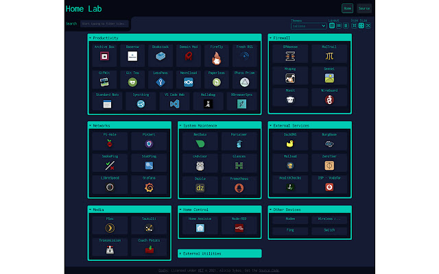
Task: Set the last (large) Icon Size option
Action: point(368,26)
